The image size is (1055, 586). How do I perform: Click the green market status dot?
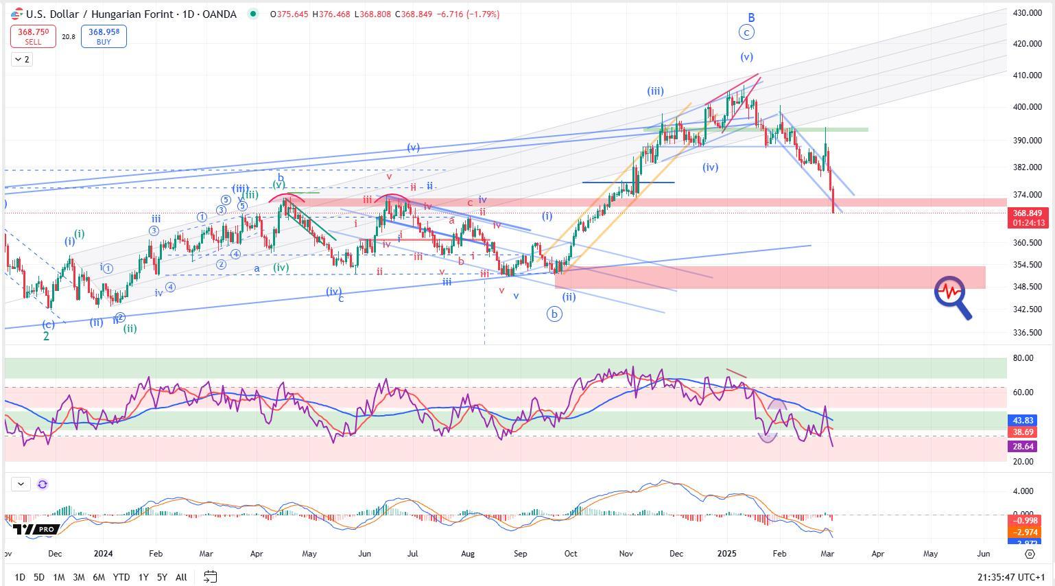(x=254, y=14)
